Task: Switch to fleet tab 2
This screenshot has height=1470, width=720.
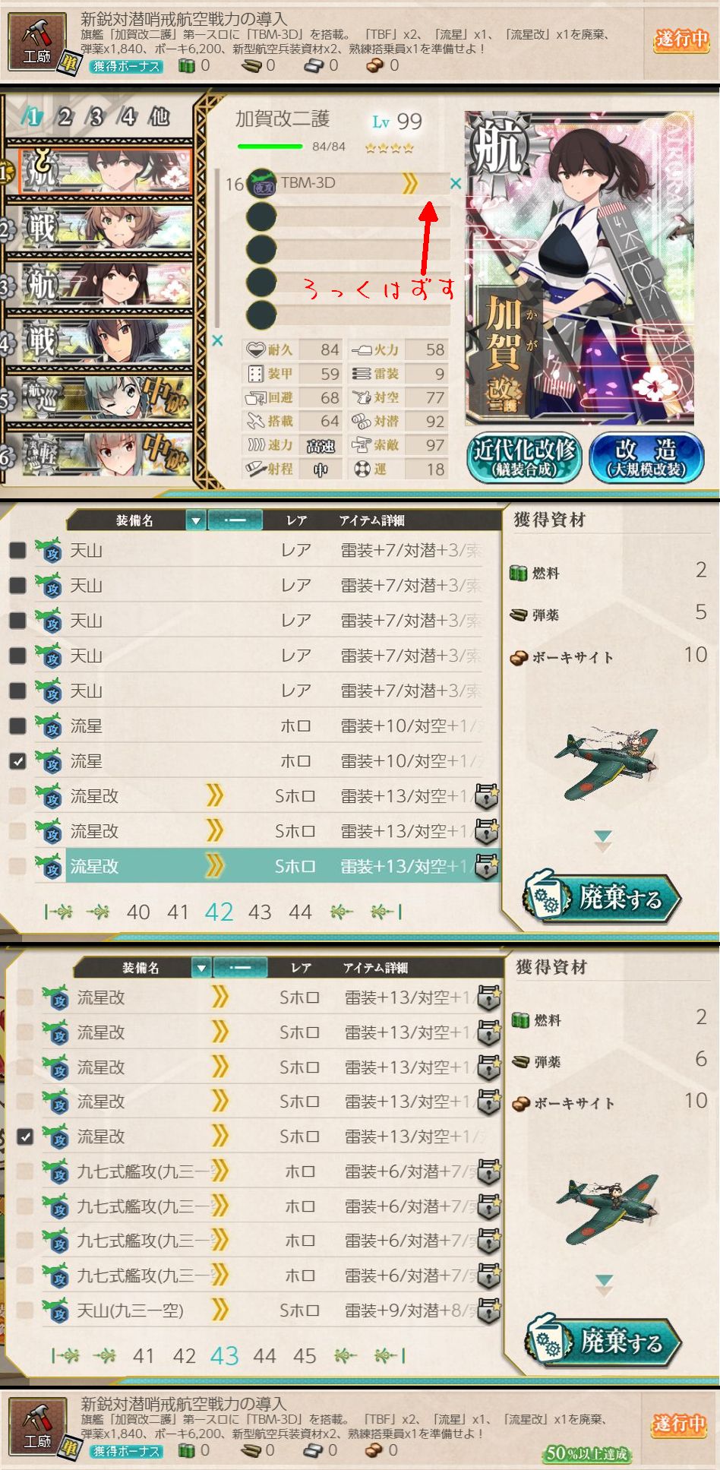Action: pyautogui.click(x=65, y=117)
